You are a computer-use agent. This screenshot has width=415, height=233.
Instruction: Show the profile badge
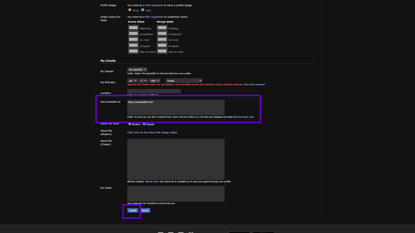point(130,10)
